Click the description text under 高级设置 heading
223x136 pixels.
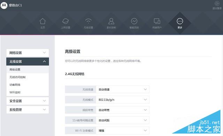(x=103, y=61)
